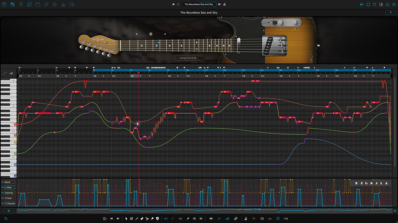
Task: Select string 5 blue circle marker
Action: (15, 165)
